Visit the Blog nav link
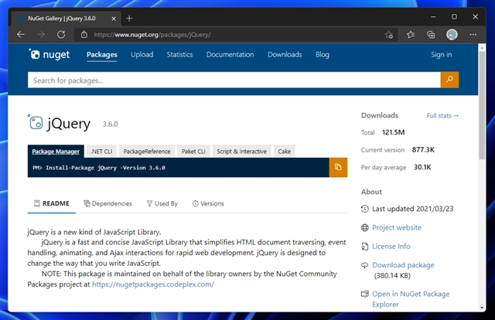 (323, 55)
